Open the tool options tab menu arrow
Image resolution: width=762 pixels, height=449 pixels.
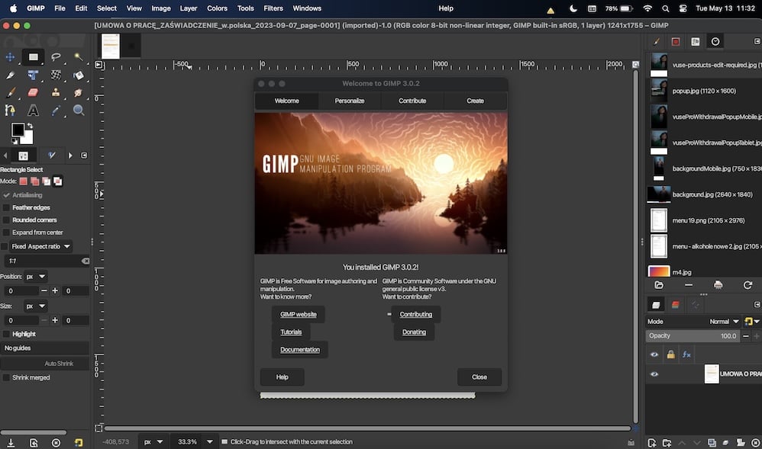84,156
